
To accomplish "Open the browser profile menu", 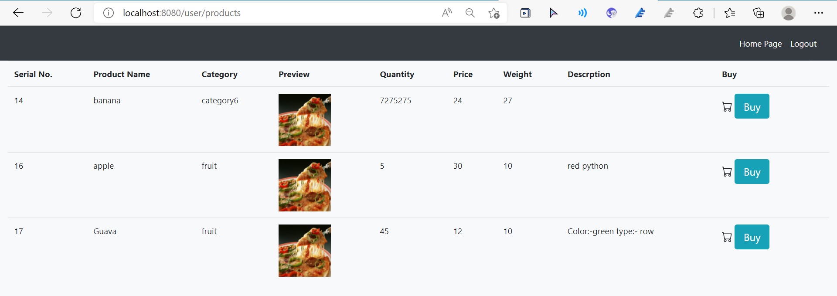I will (789, 13).
